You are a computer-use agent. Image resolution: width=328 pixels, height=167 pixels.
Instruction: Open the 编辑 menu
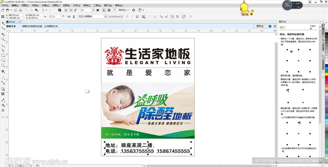click(15, 5)
